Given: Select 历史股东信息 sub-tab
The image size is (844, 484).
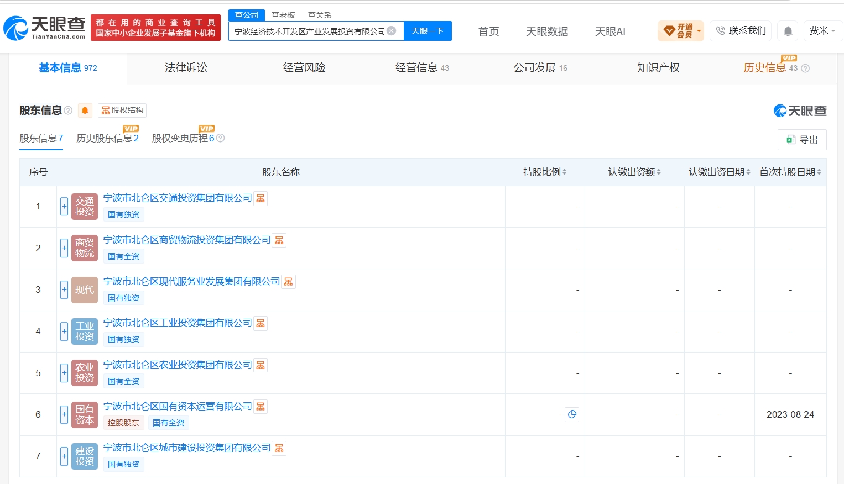Looking at the screenshot, I should (107, 138).
